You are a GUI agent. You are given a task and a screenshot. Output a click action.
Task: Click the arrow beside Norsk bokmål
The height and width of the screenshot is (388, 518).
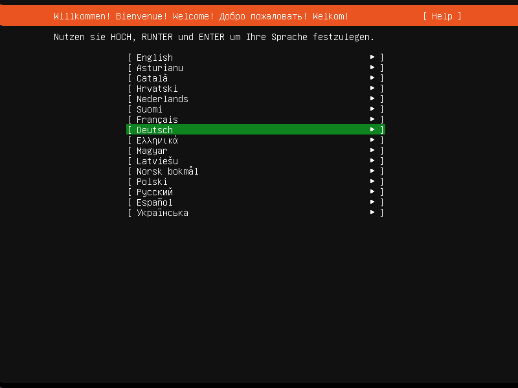(372, 171)
